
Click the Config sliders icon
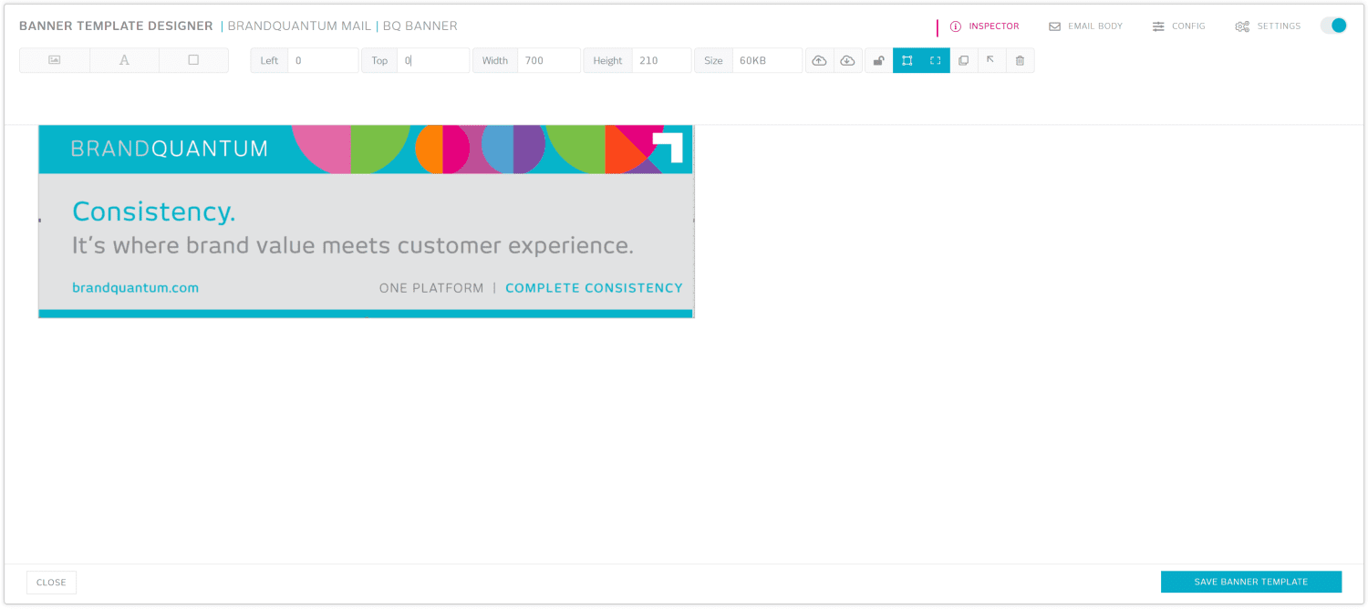click(x=1158, y=26)
